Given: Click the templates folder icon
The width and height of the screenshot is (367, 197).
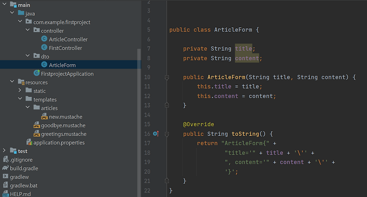Looking at the screenshot, I should 28,98.
